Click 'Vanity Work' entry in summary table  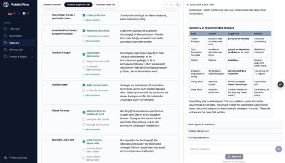pyautogui.click(x=197, y=81)
